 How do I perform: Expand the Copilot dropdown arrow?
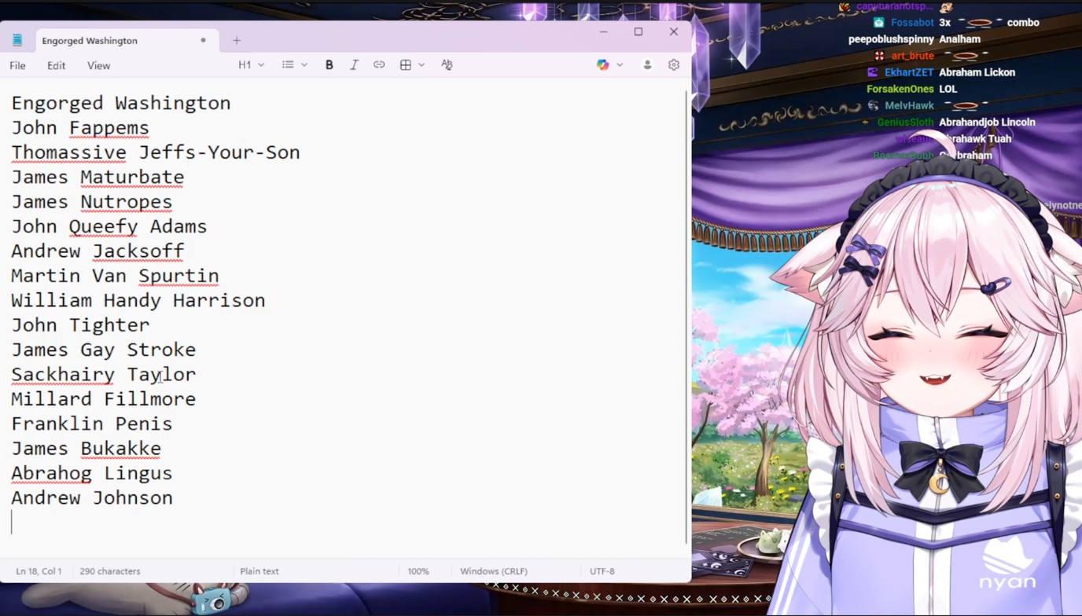(x=620, y=65)
